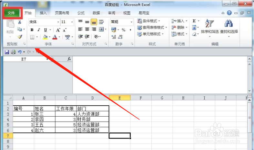Click the Clear eraser icon
This screenshot has height=150, width=254.
coord(194,34)
